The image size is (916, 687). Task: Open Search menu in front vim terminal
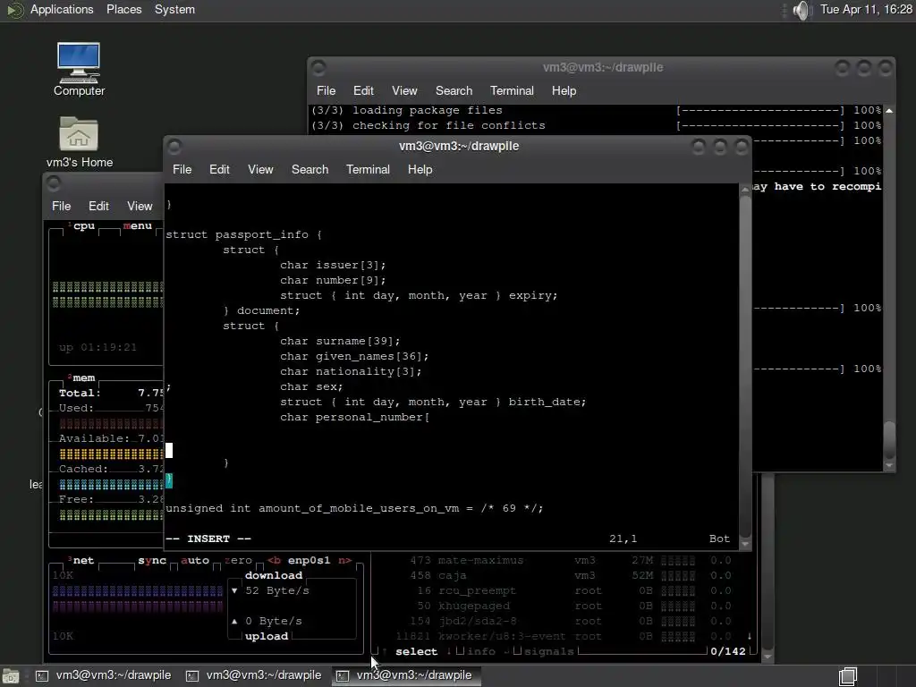click(x=310, y=169)
